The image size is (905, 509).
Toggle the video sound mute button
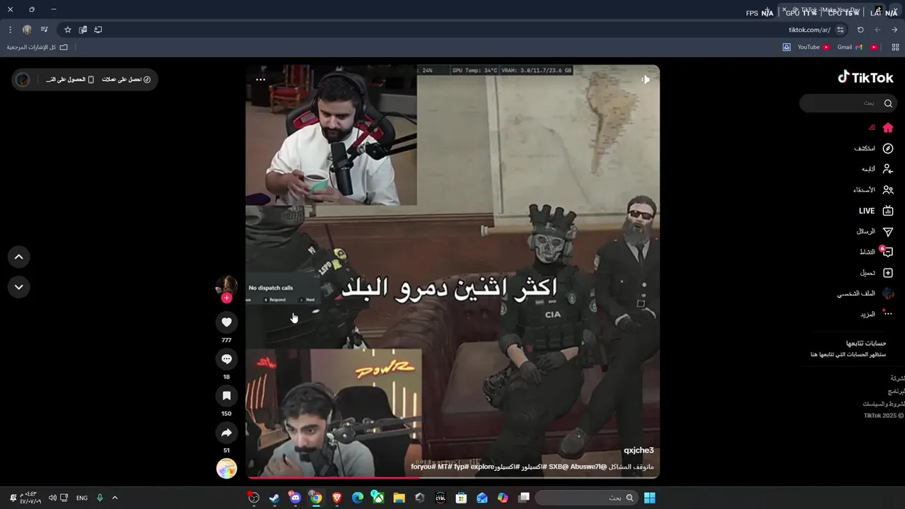point(646,80)
